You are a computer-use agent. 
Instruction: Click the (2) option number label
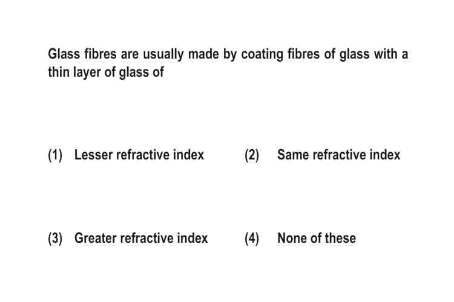tap(252, 155)
